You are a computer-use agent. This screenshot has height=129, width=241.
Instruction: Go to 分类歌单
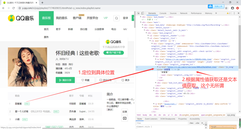(x=99, y=29)
